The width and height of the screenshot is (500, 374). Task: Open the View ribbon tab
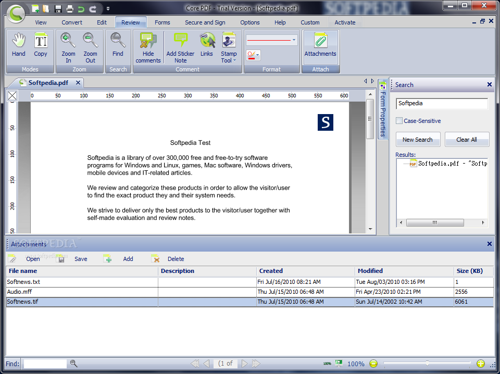pyautogui.click(x=41, y=22)
